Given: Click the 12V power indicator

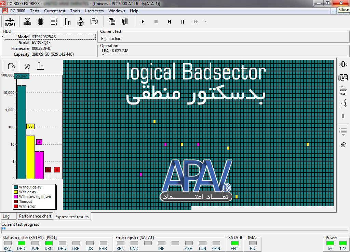Looking at the screenshot, I should (x=342, y=243).
